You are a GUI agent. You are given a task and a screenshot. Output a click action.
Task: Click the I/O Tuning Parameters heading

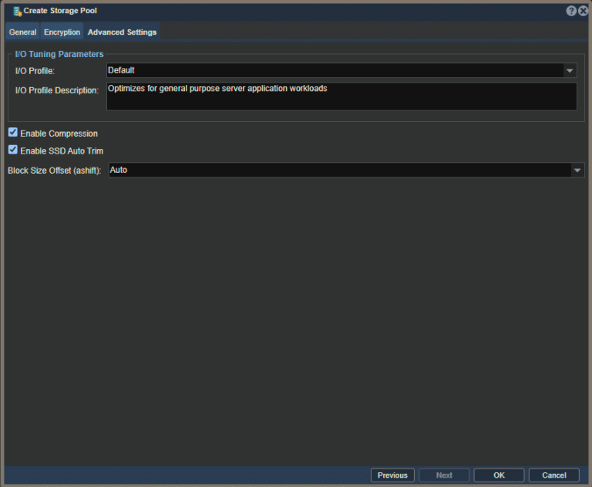(x=59, y=54)
